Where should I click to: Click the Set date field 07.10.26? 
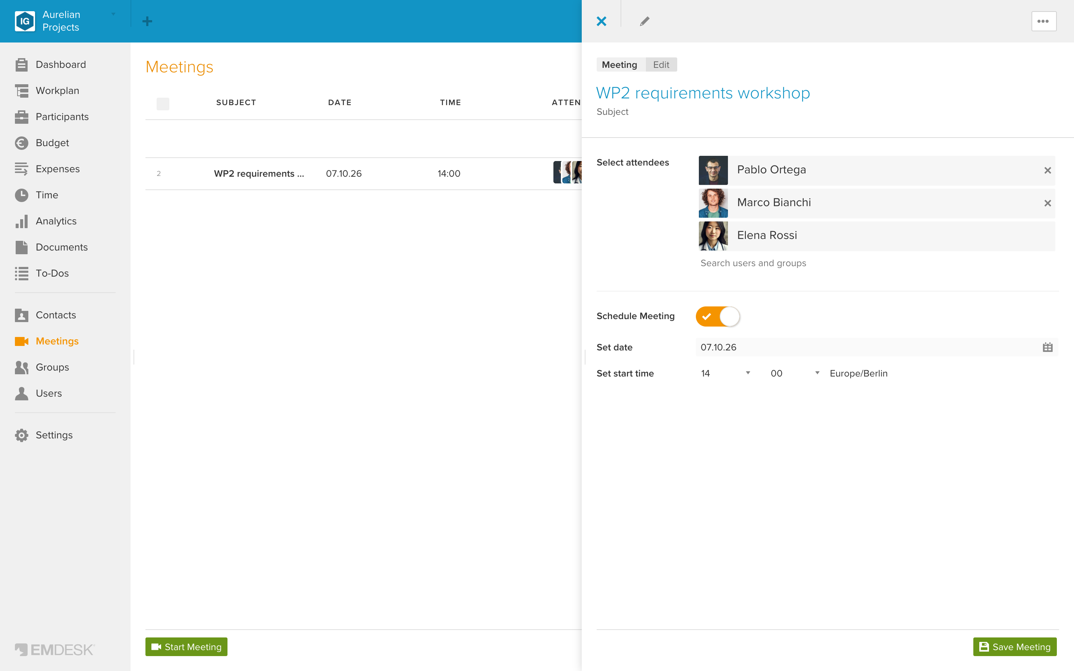[x=876, y=347]
